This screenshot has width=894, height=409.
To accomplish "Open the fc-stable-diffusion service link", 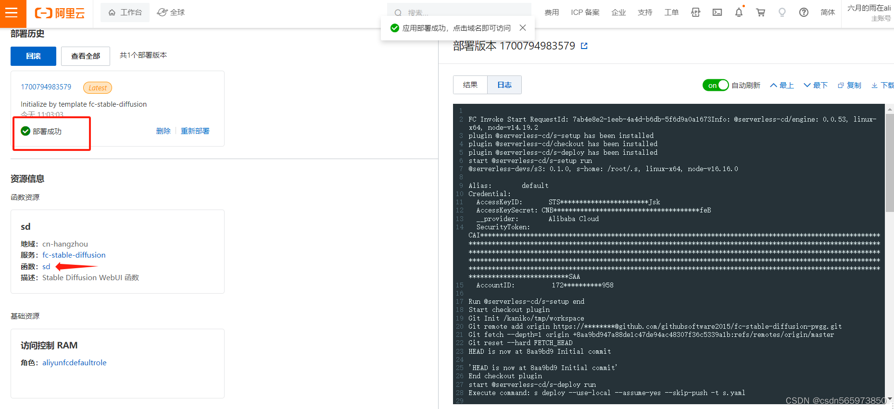I will click(x=74, y=255).
